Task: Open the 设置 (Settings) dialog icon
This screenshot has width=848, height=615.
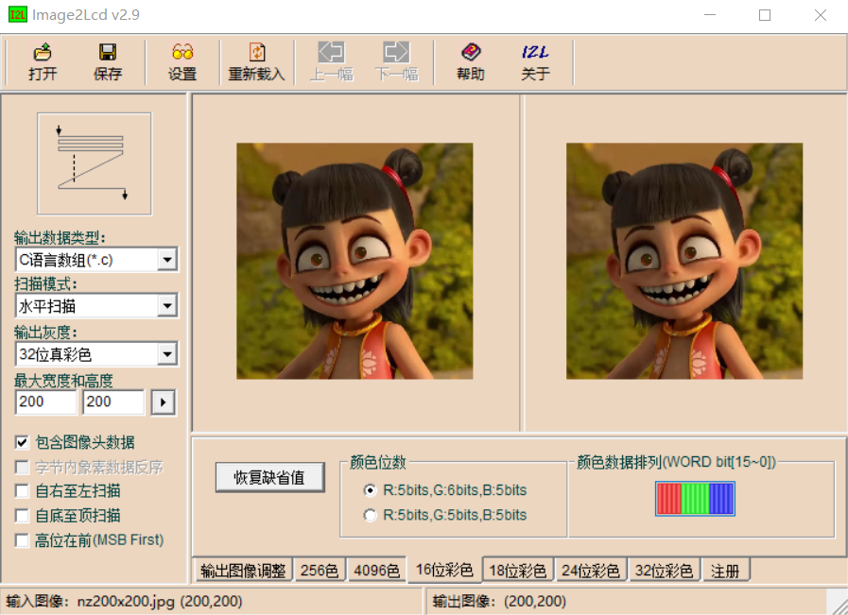Action: point(182,61)
